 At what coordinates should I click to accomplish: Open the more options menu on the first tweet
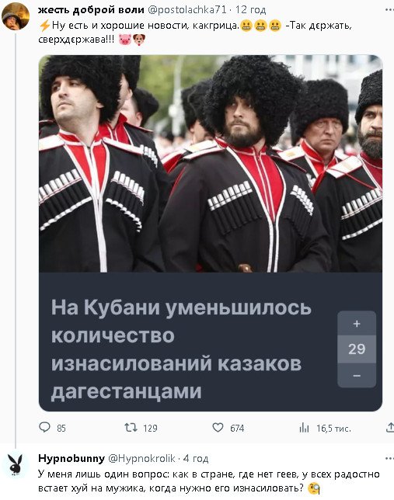(389, 10)
